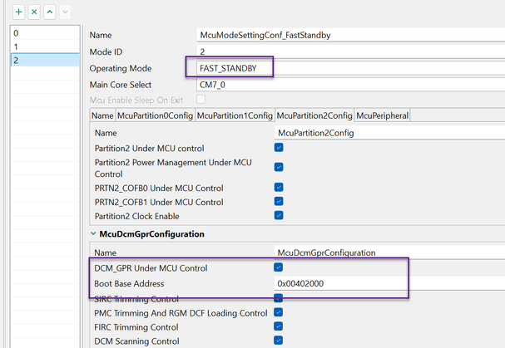Click the mode Name text field
The height and width of the screenshot is (348, 505).
349,35
